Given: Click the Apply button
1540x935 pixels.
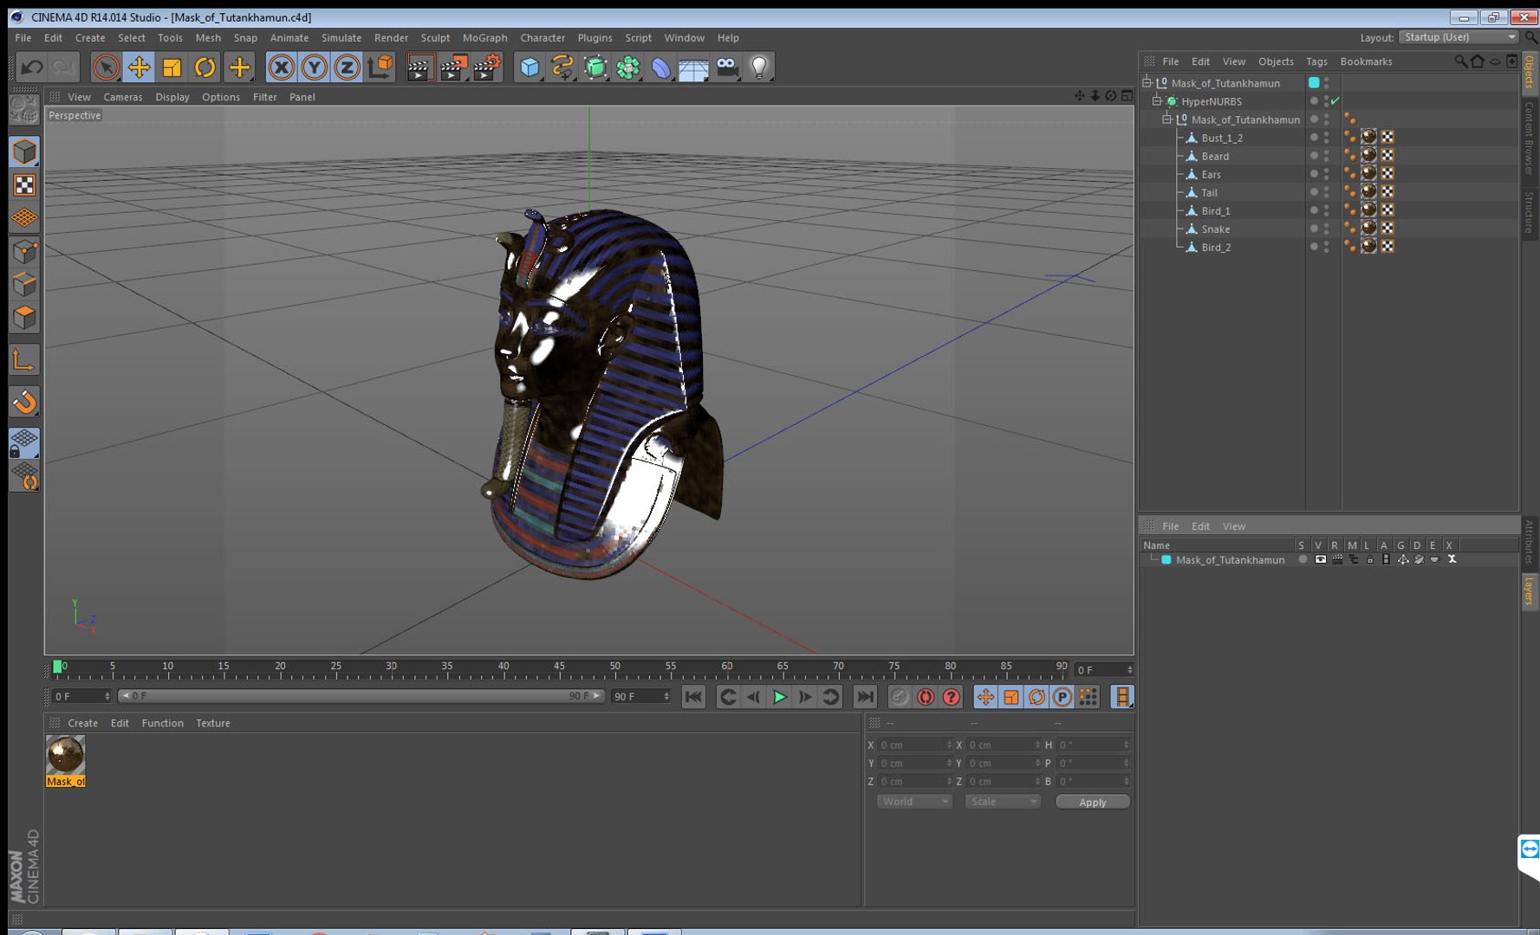Looking at the screenshot, I should coord(1092,802).
